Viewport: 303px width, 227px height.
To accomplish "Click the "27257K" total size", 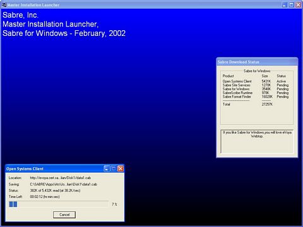I will 267,104.
